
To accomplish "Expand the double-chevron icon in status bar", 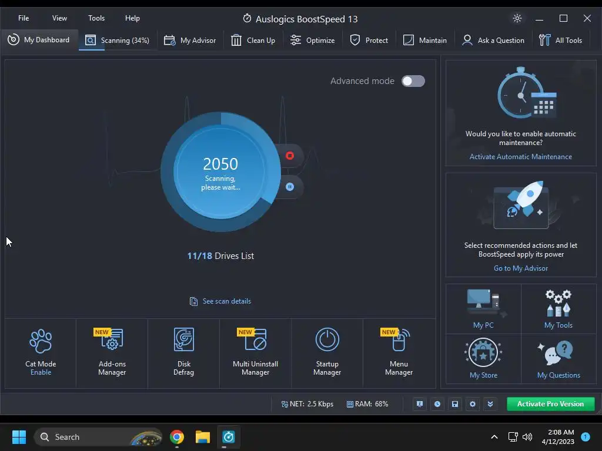I will 490,404.
